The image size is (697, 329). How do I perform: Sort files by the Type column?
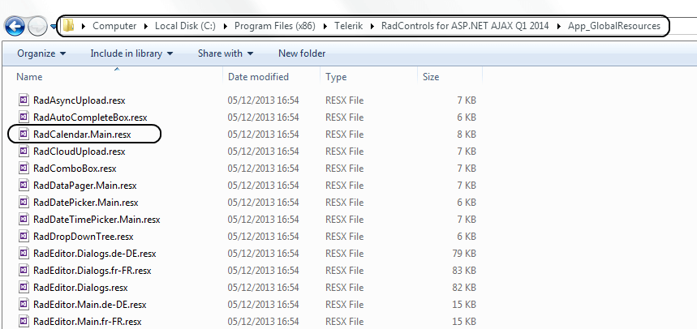336,77
